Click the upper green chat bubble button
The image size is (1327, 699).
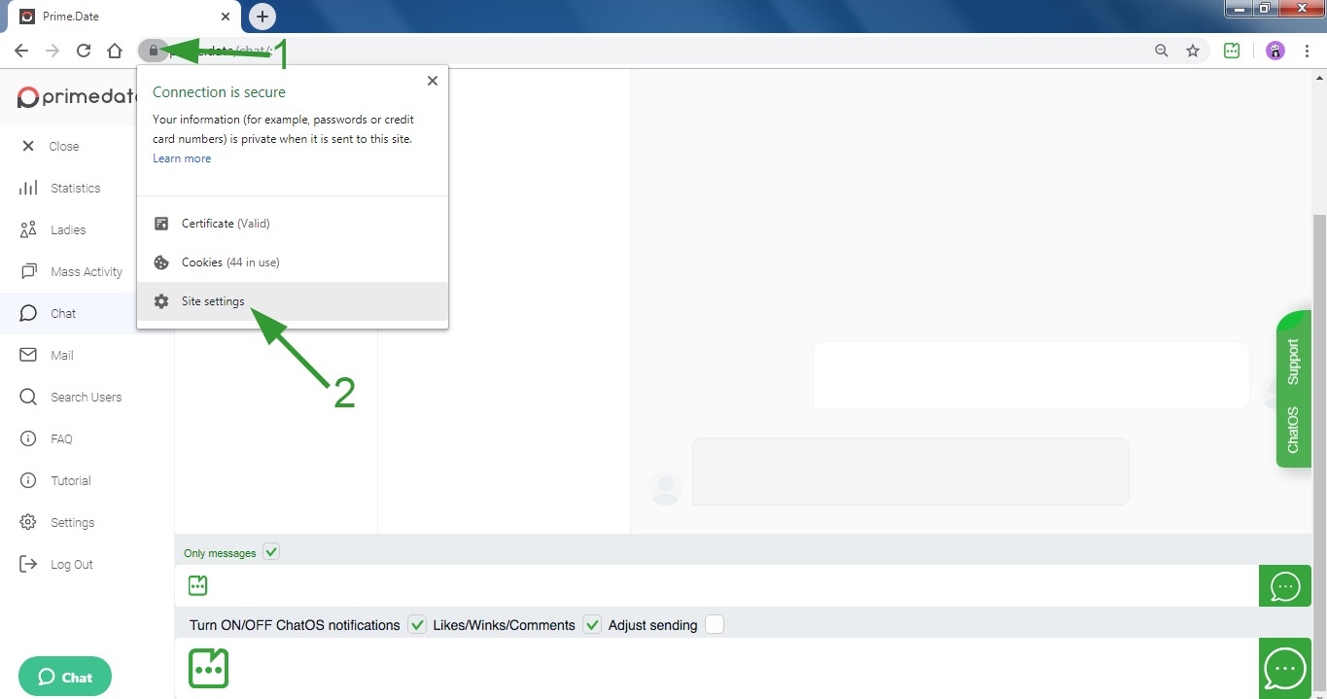[1285, 586]
